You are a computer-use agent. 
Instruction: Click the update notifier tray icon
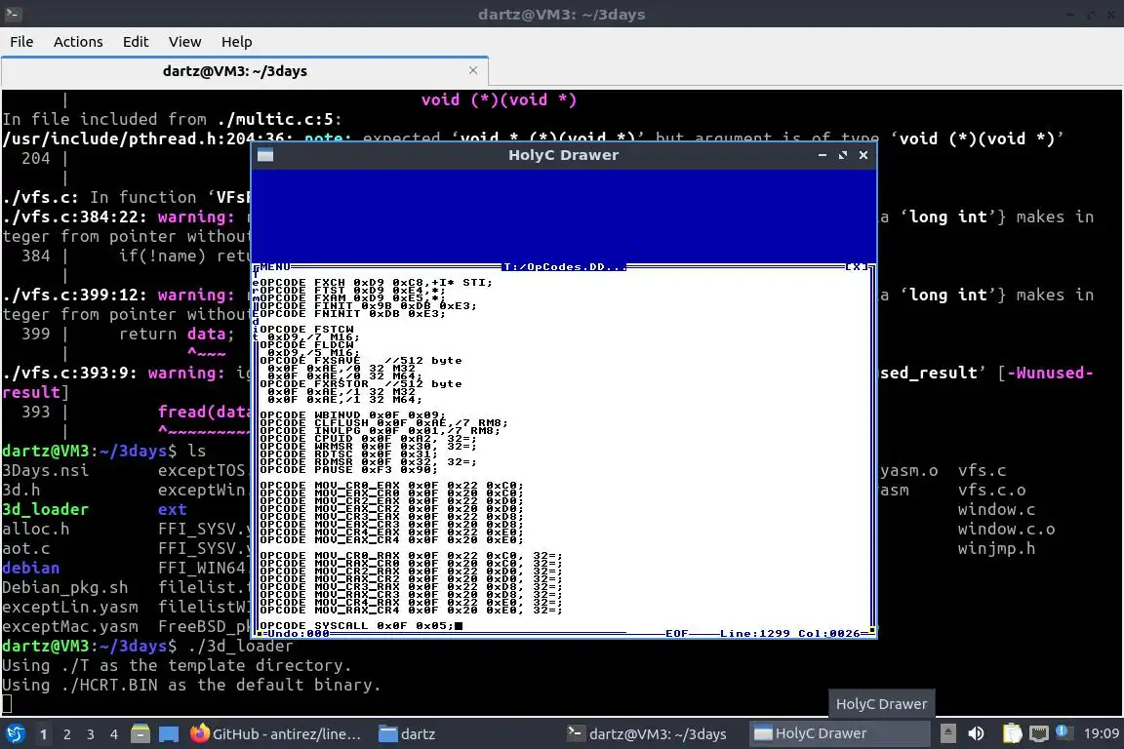click(1064, 732)
